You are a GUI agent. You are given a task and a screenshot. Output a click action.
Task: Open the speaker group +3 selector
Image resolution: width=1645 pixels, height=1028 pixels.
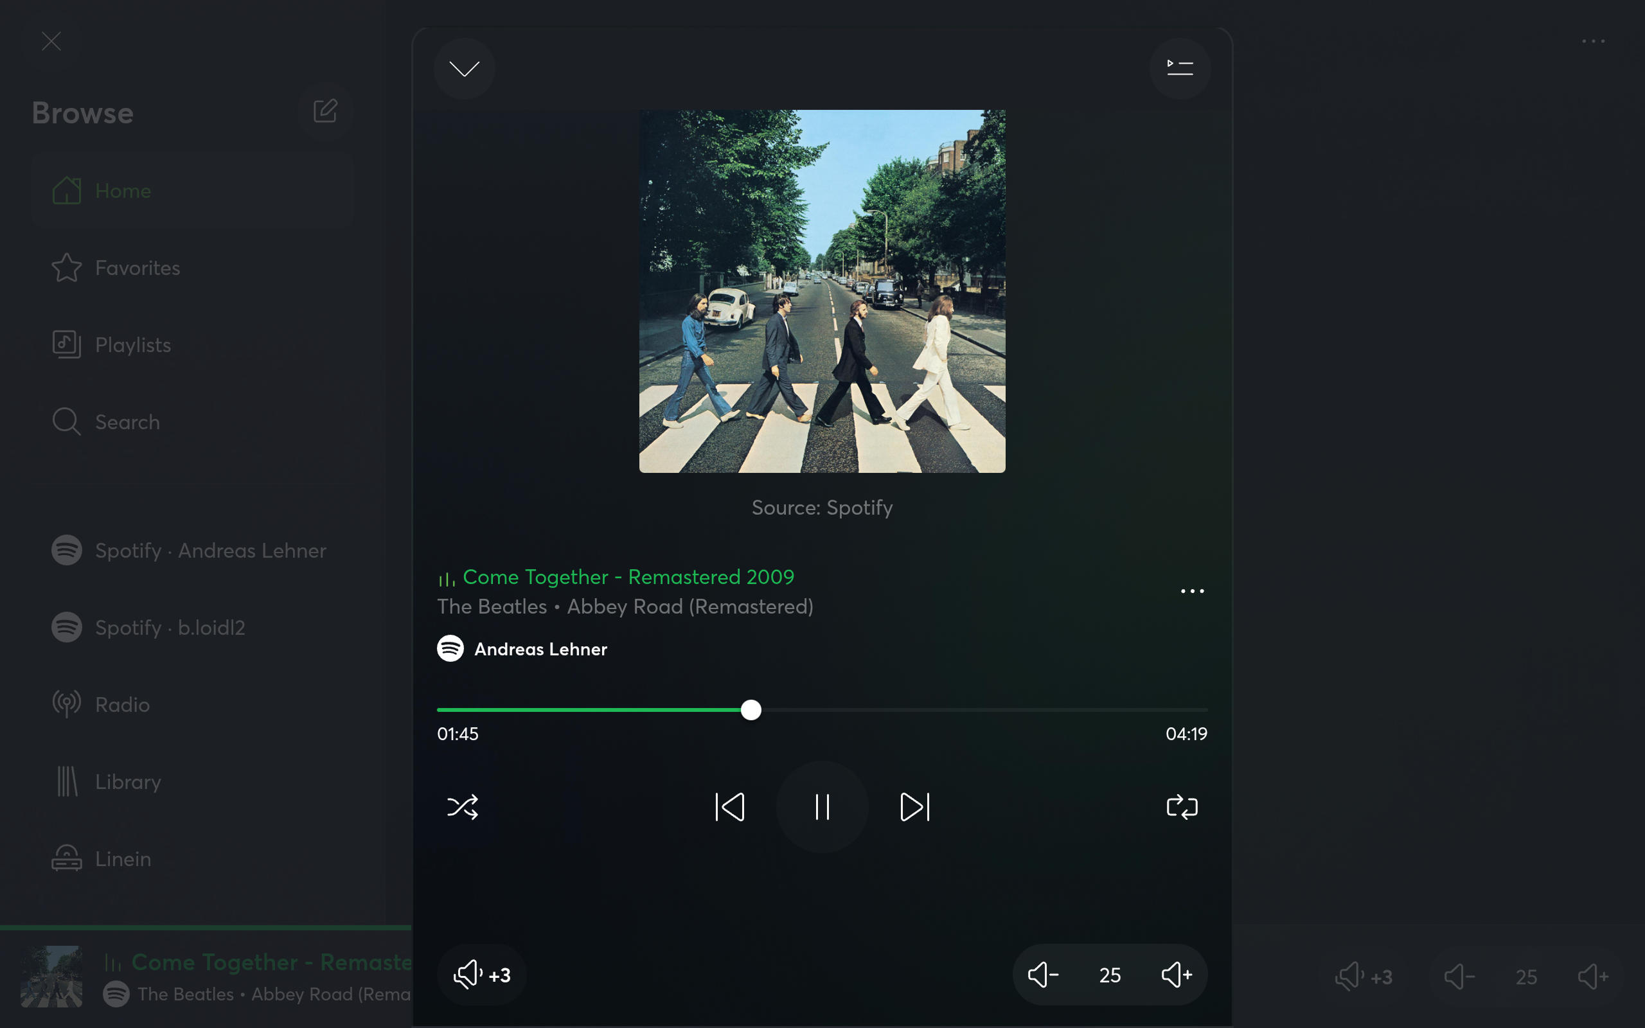pyautogui.click(x=481, y=975)
